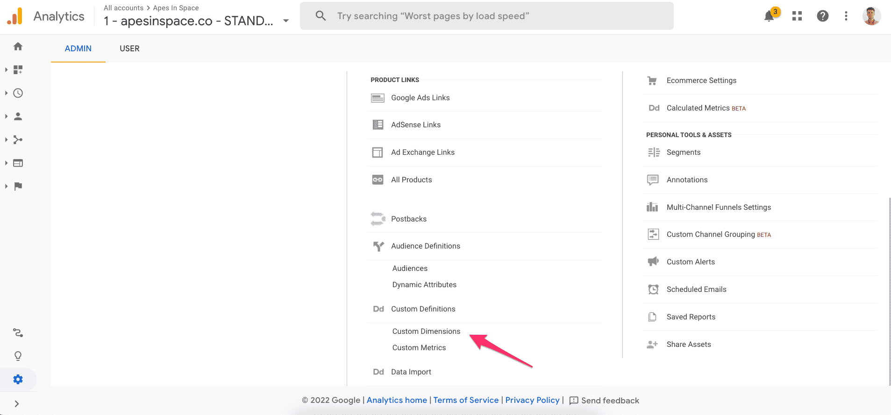Open the Google apps grid icon
The height and width of the screenshot is (415, 891).
coord(797,16)
